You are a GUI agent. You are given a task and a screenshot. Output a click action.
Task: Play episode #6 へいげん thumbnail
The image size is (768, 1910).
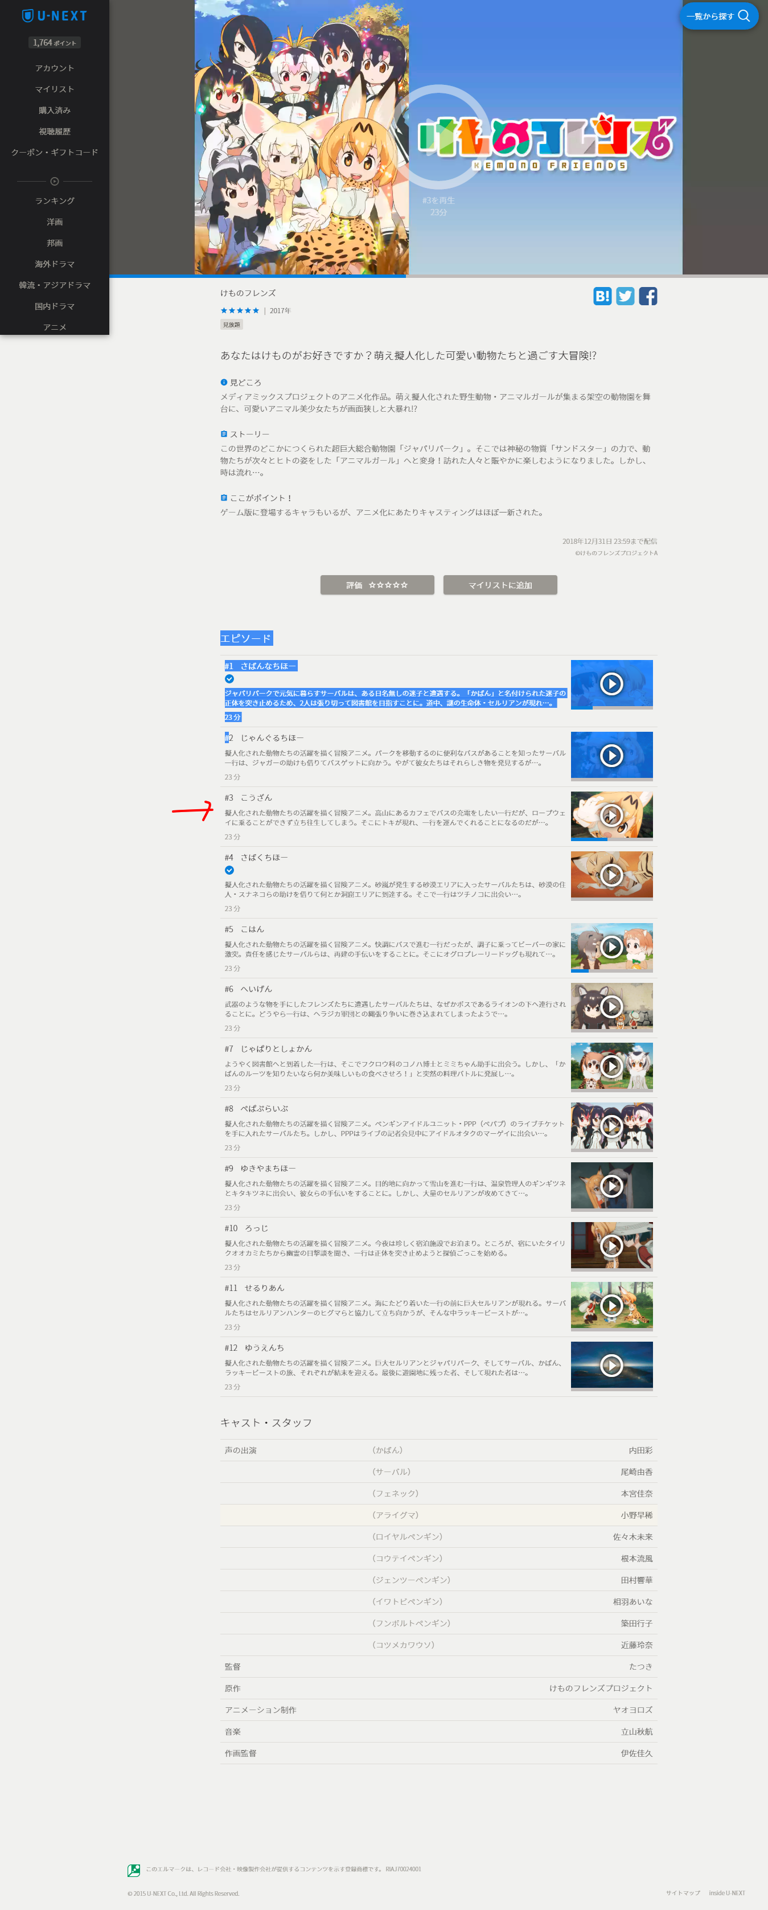pyautogui.click(x=611, y=1007)
